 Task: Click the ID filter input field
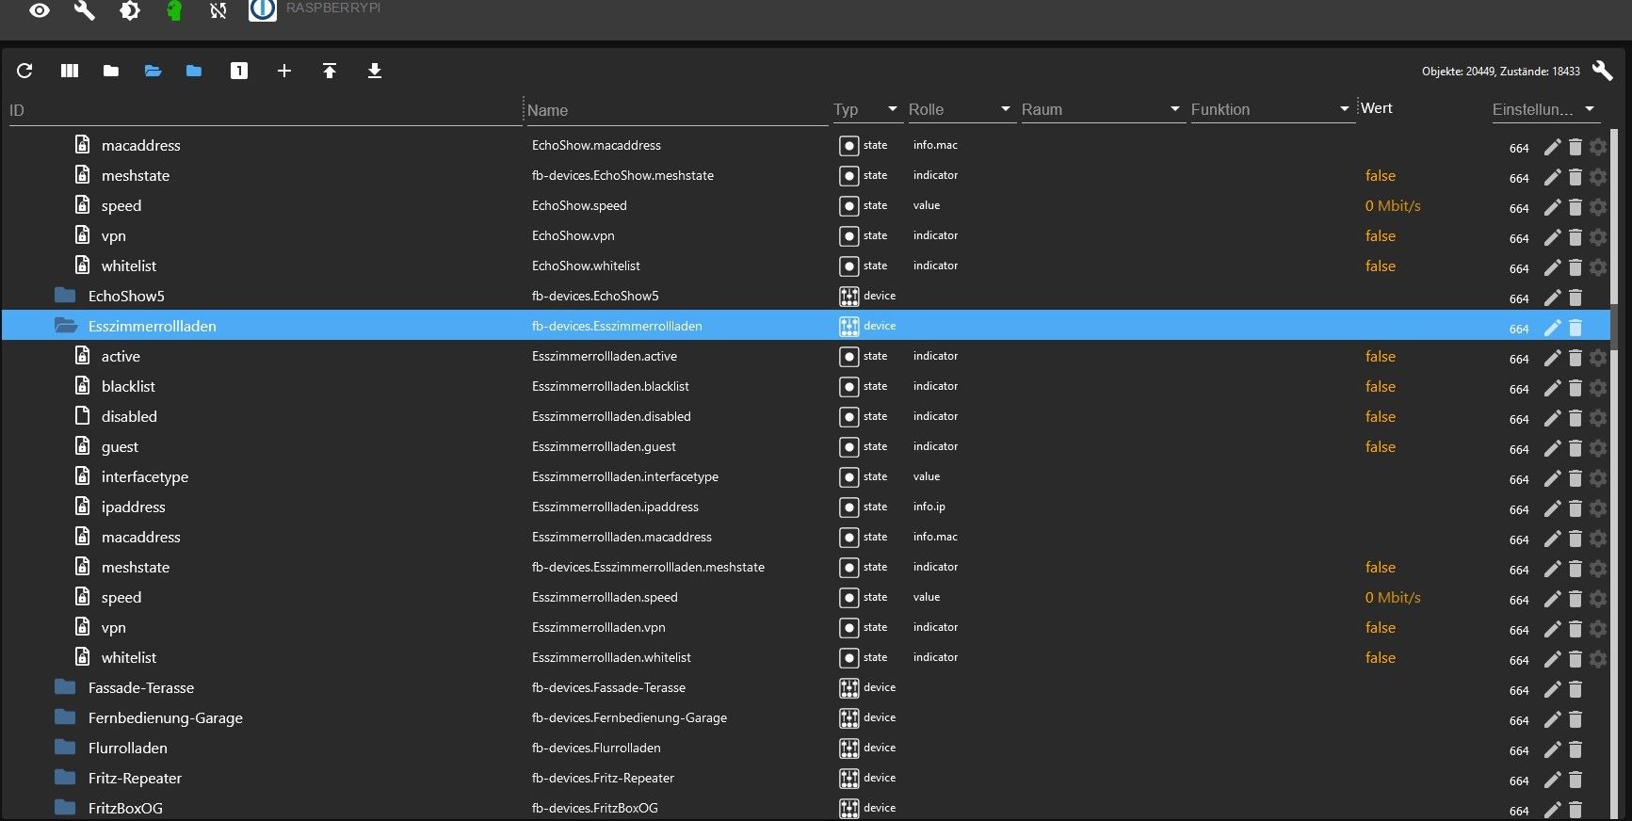coord(264,110)
